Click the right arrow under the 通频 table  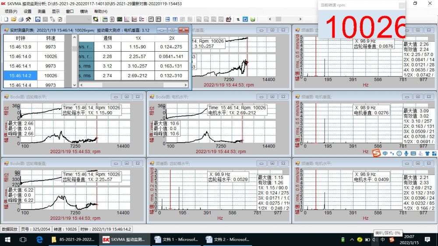(x=185, y=85)
